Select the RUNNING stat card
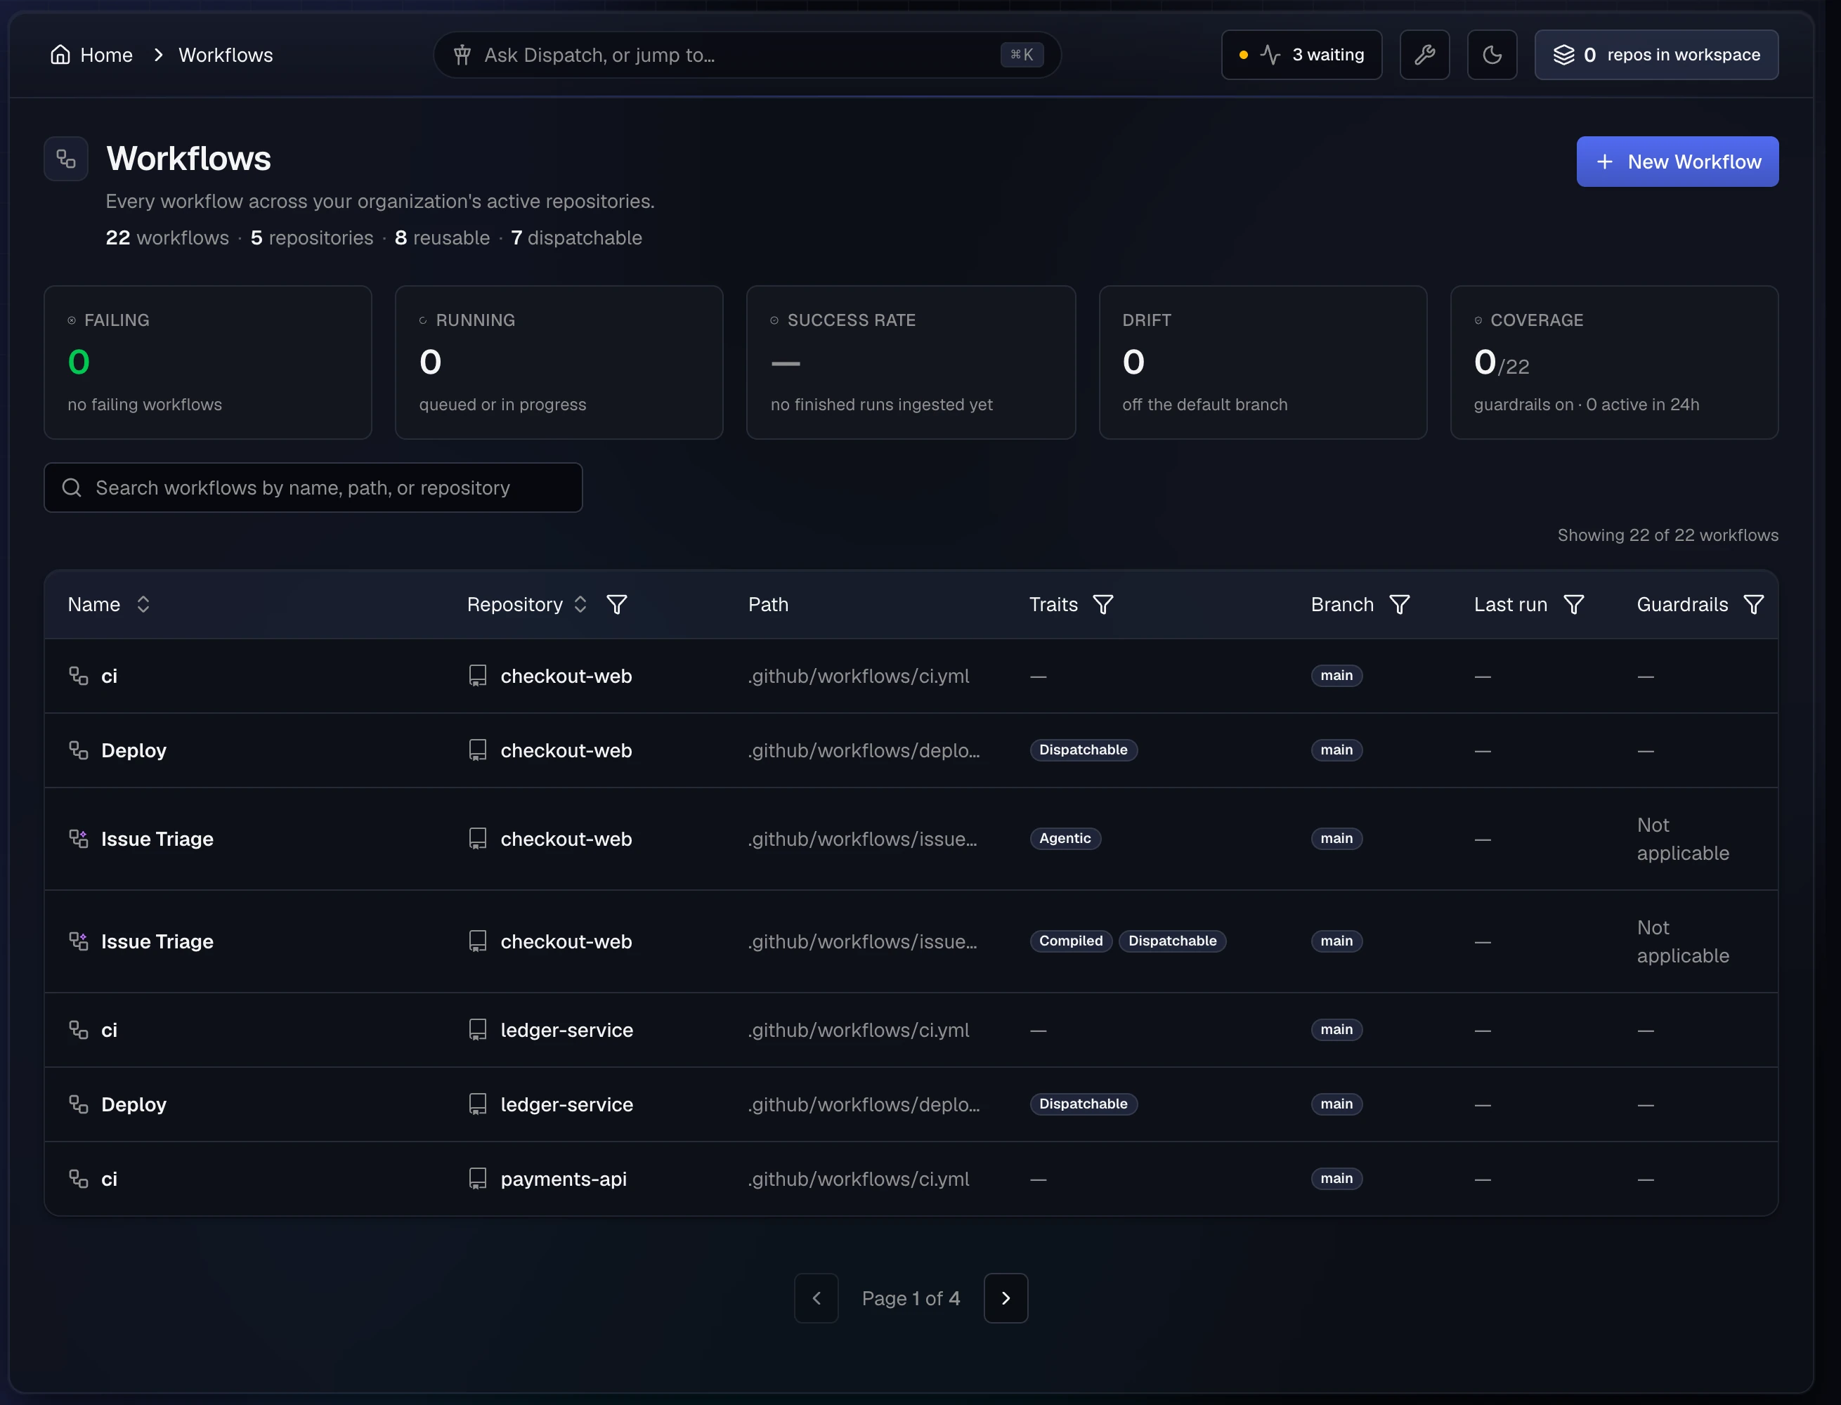1841x1405 pixels. [559, 362]
